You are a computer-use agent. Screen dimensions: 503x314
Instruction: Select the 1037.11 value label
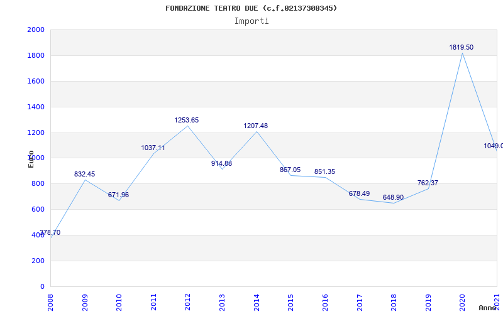pos(153,148)
